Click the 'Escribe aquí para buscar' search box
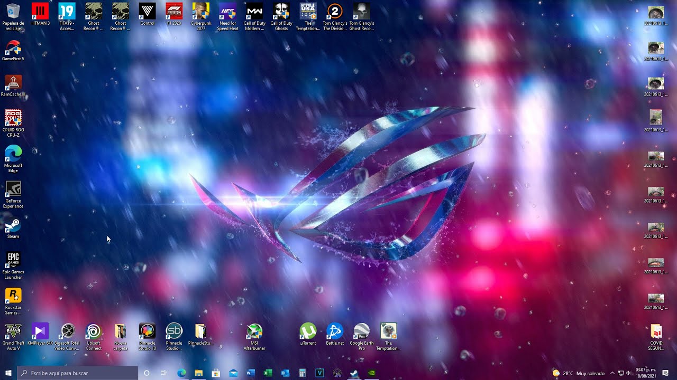This screenshot has height=380, width=677. [x=78, y=373]
